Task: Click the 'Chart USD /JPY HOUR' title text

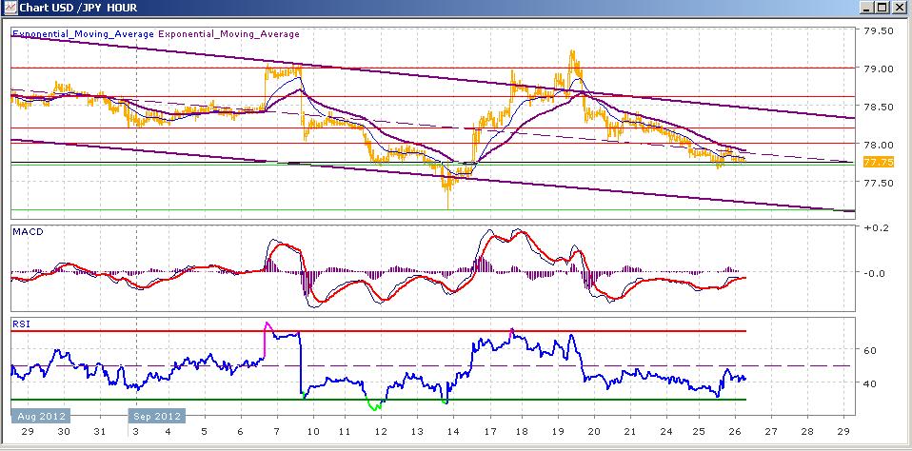Action: (78, 9)
